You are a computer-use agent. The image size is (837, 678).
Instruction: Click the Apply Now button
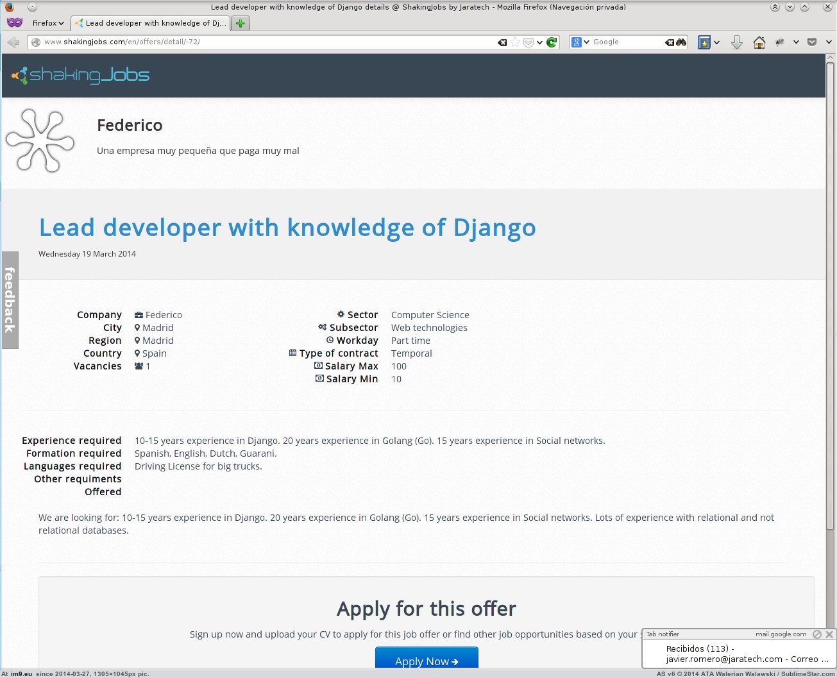pos(427,660)
